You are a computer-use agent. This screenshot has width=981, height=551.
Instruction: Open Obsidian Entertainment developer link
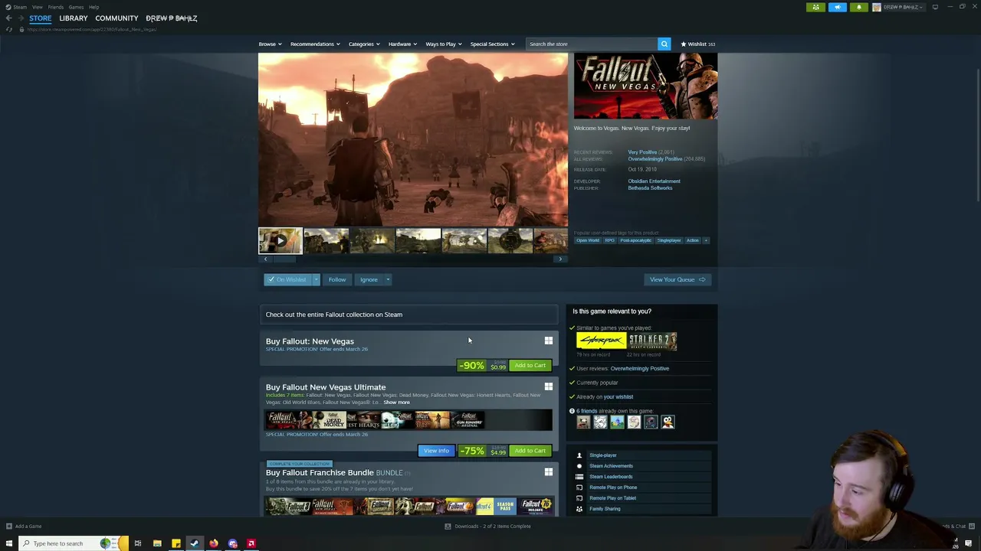tap(654, 181)
